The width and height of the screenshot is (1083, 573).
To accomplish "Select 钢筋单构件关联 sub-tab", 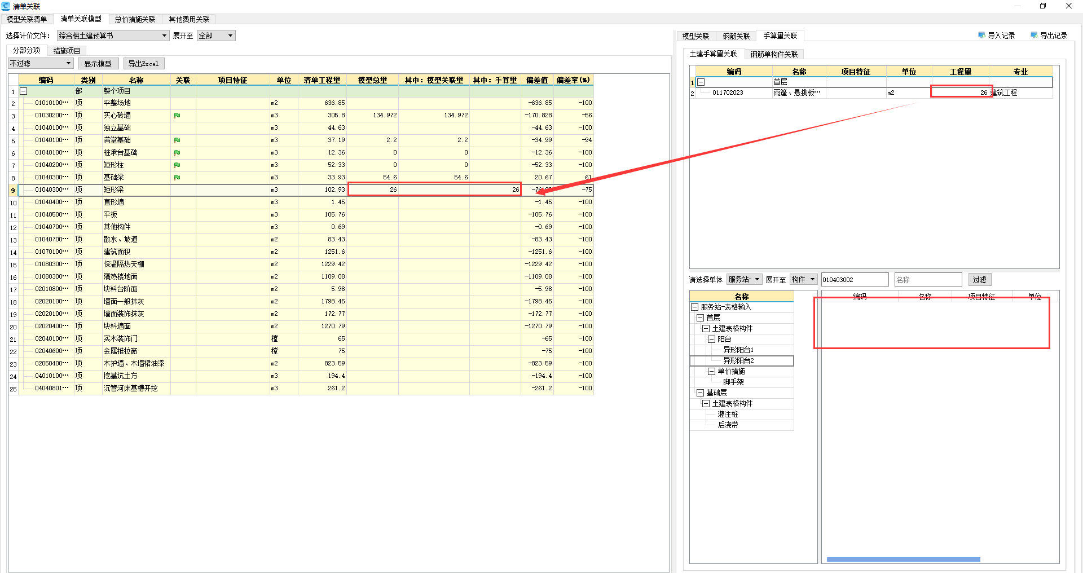I will [x=774, y=54].
